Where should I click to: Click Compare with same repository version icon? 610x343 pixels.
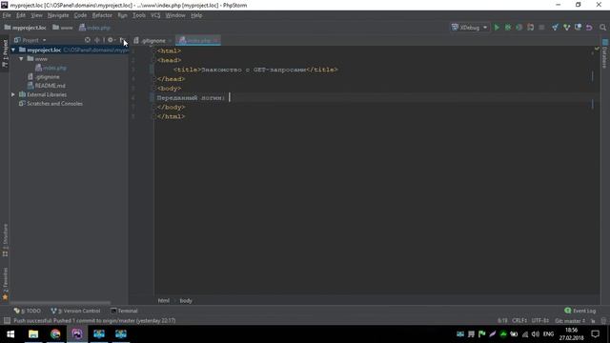[x=578, y=28]
